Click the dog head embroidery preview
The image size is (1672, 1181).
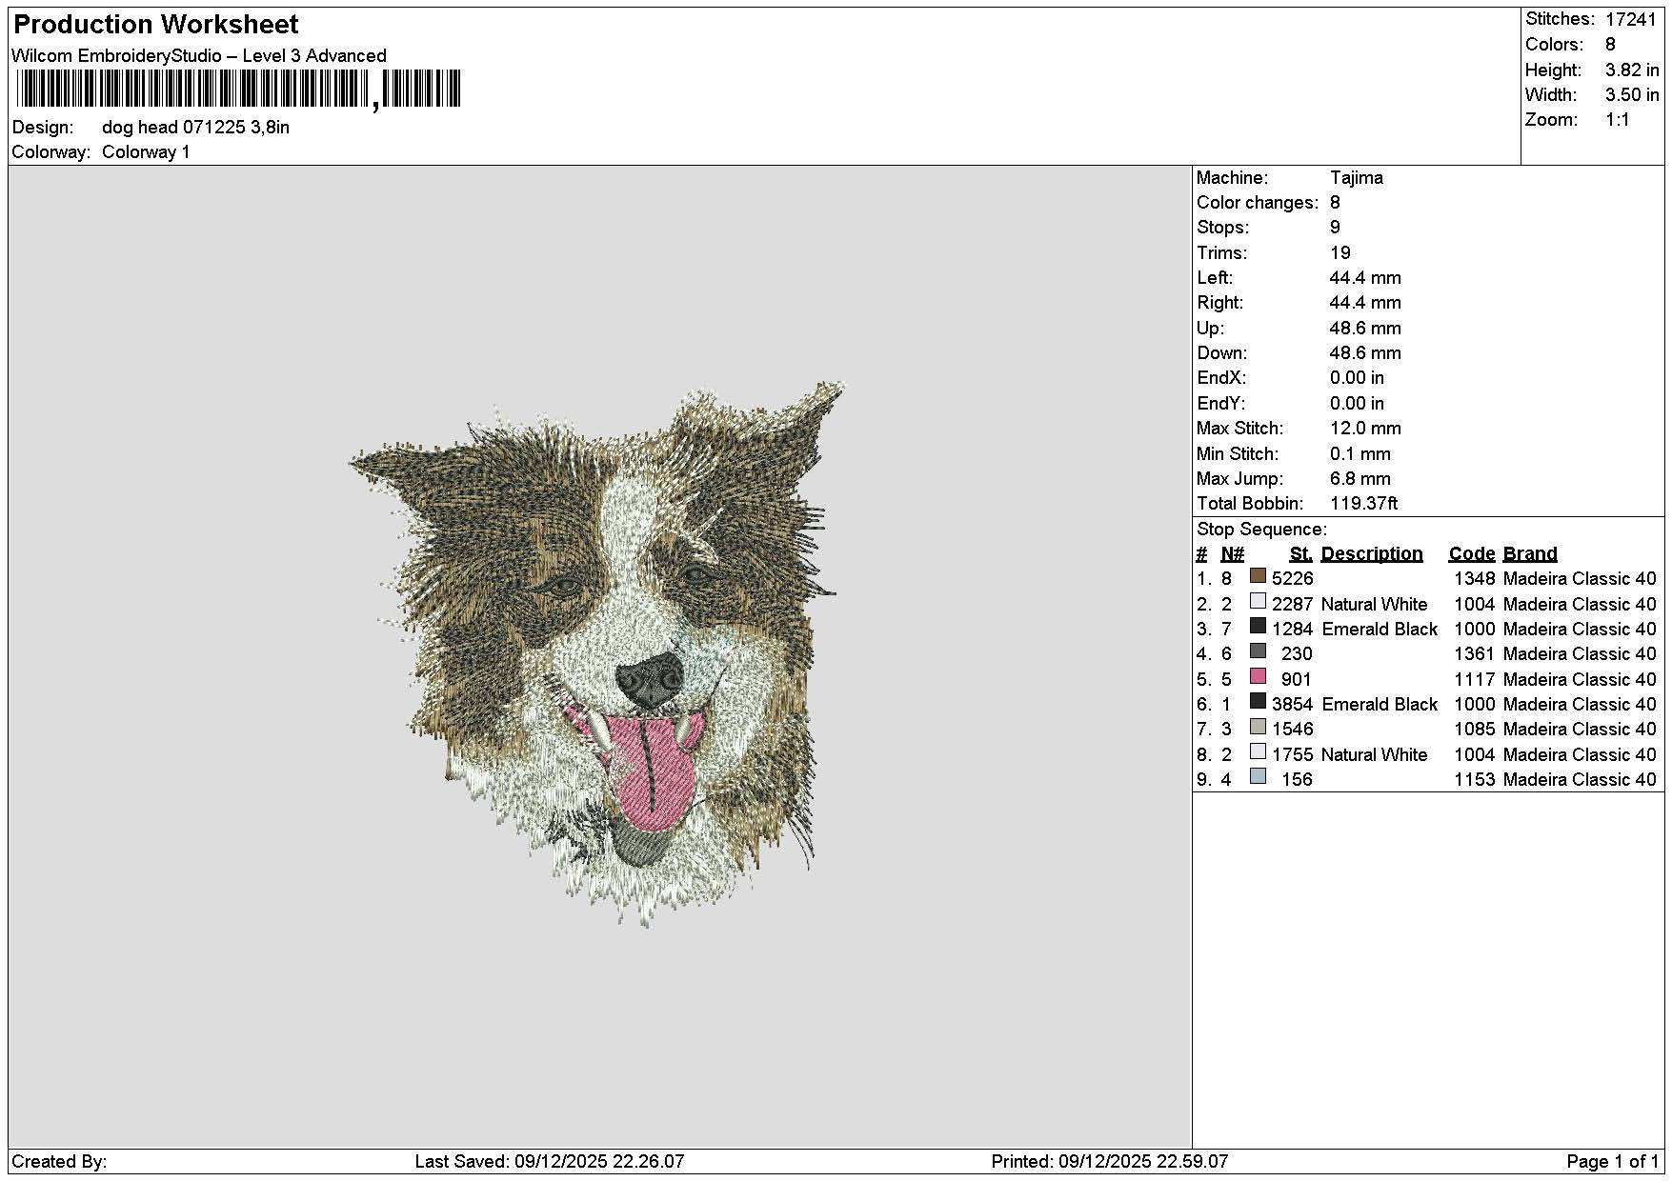[596, 653]
